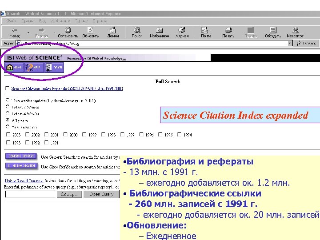Check the 2002 year checkbox
Screen dimensions: 320x240
pyautogui.click(x=27, y=134)
